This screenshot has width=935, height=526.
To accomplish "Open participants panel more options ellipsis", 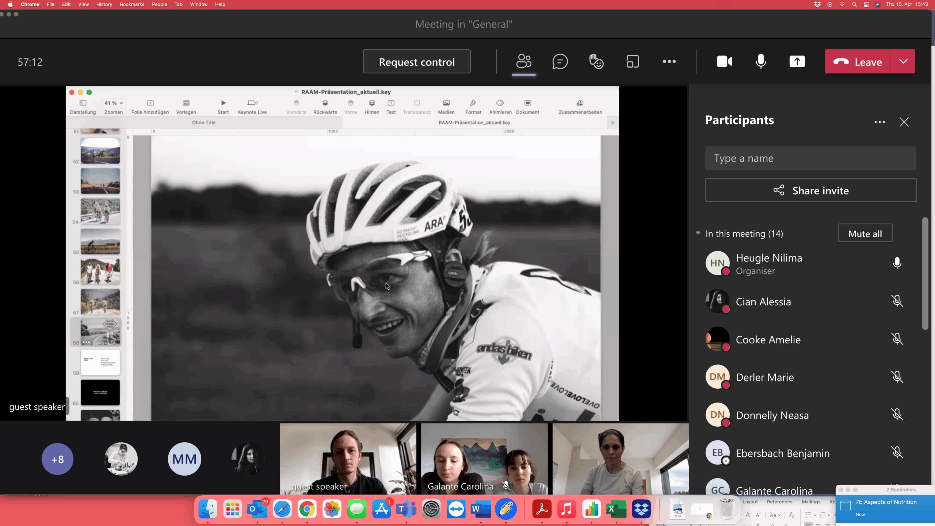I will pos(879,122).
